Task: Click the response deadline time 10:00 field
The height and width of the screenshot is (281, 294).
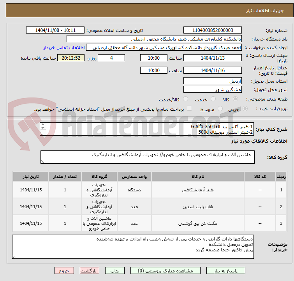Action: [153, 58]
